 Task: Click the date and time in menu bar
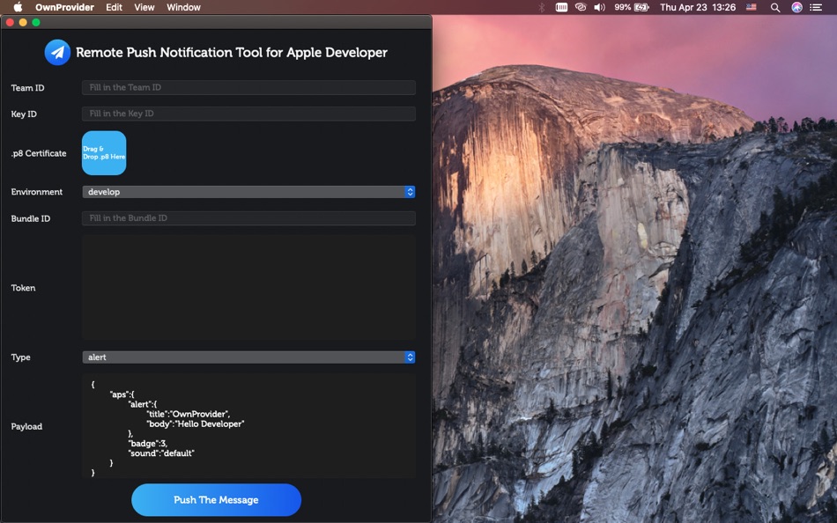tap(698, 7)
